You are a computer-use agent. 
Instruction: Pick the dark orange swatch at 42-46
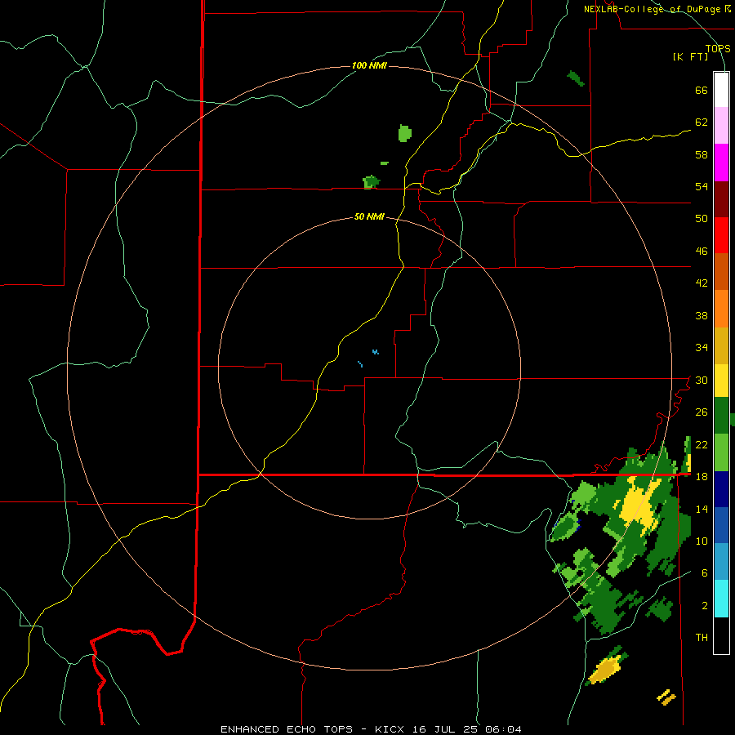(721, 272)
